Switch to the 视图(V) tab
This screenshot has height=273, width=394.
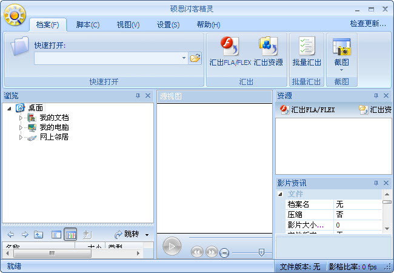point(128,25)
